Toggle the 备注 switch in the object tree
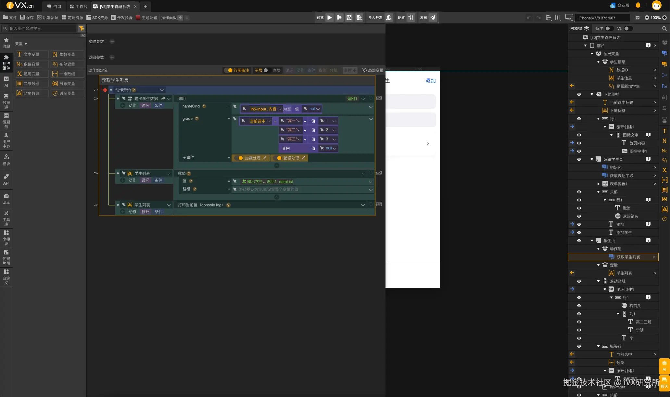 point(609,29)
